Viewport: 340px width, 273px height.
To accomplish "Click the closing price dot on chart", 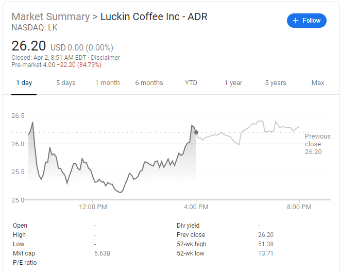I will pos(196,132).
